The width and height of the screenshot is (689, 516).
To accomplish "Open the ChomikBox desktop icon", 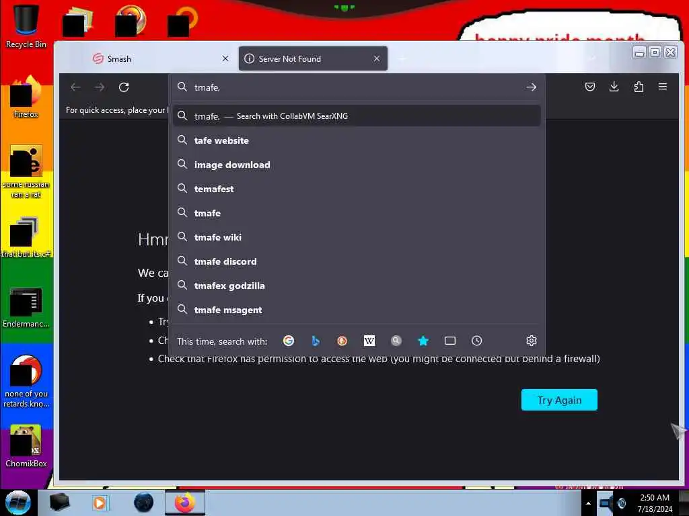I will (26, 446).
